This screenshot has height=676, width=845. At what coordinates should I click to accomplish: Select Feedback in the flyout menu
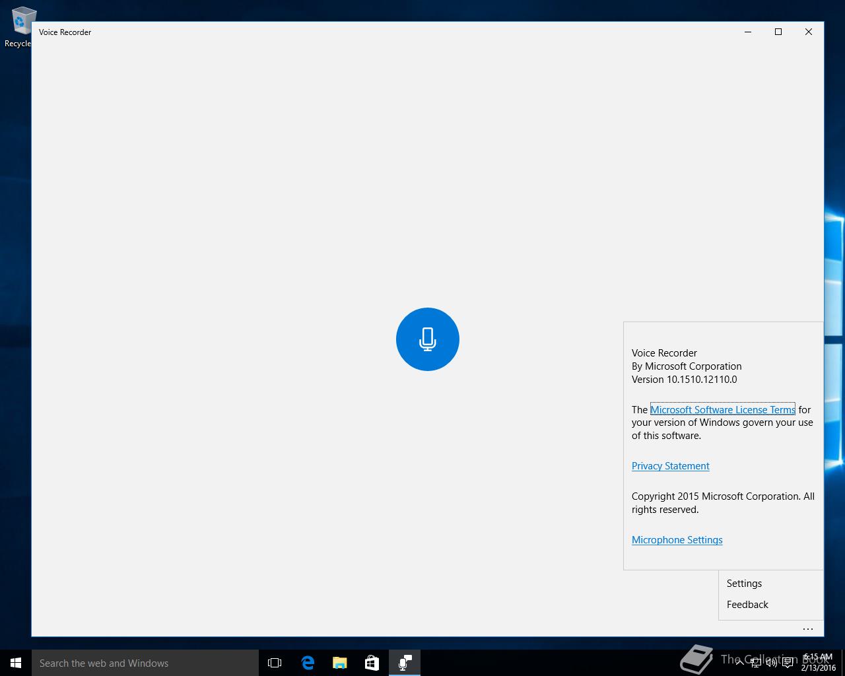770,605
